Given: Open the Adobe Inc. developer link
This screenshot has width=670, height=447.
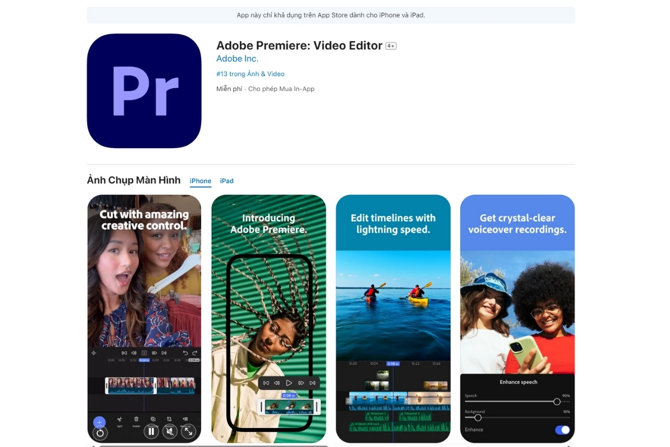Looking at the screenshot, I should click(x=237, y=59).
